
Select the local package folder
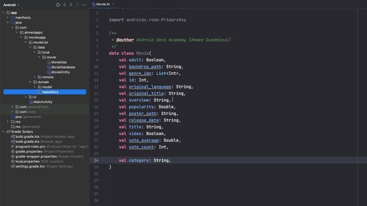click(46, 52)
